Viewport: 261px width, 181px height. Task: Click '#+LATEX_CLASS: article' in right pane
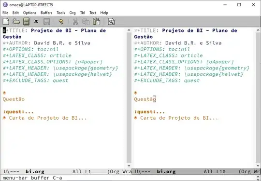(x=168, y=56)
